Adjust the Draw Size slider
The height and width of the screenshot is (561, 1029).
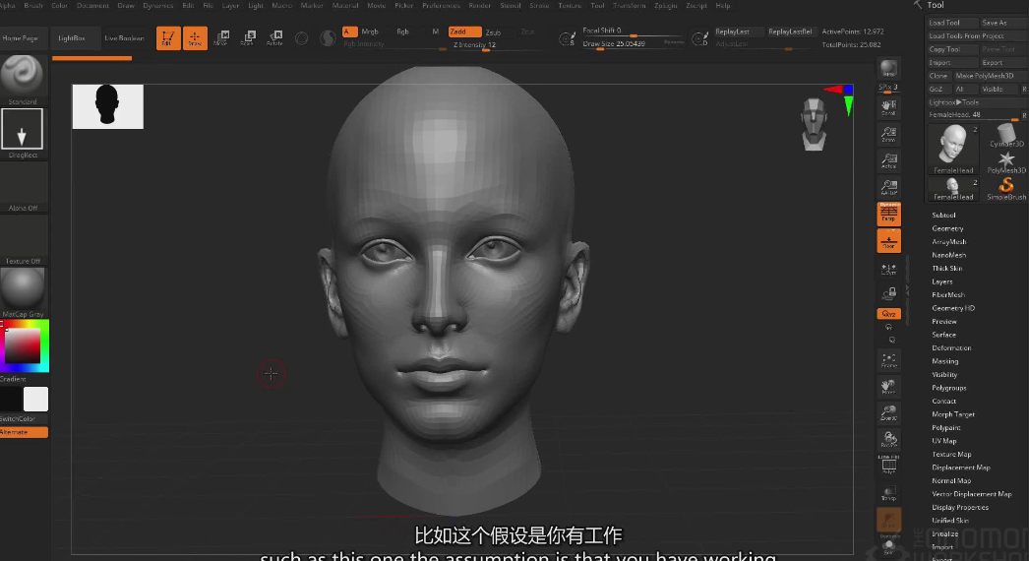tap(634, 44)
